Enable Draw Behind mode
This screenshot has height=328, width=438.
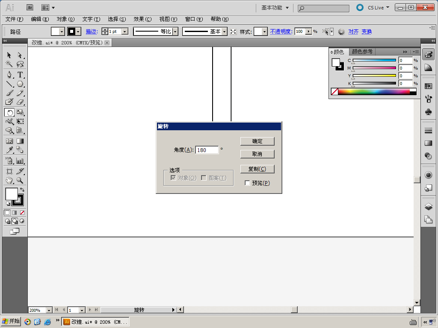tap(15, 221)
